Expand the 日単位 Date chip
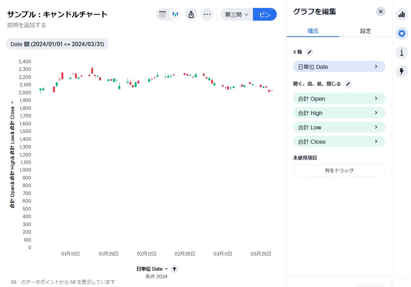 tap(339, 66)
